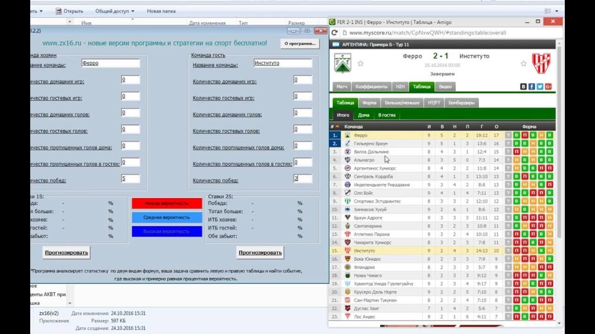The image size is (595, 334).
Task: Click the О программе... button
Action: coord(300,44)
